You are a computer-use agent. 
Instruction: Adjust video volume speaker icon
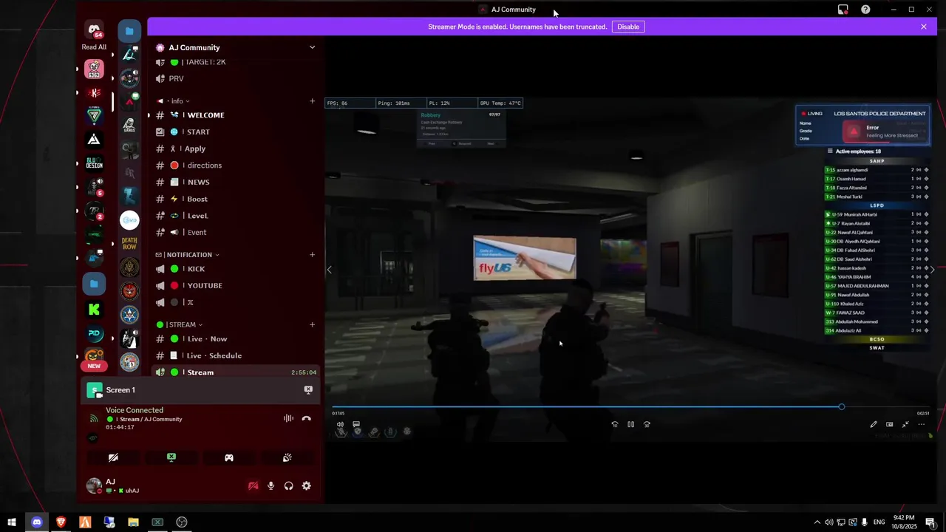(340, 424)
